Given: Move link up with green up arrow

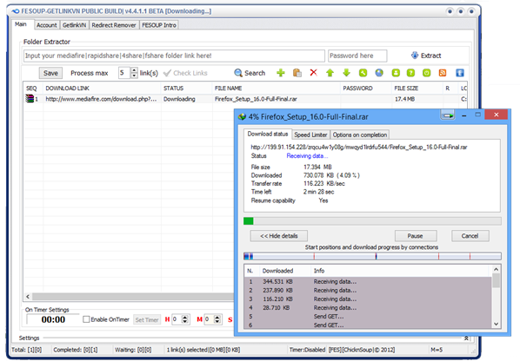Looking at the screenshot, I should 330,73.
